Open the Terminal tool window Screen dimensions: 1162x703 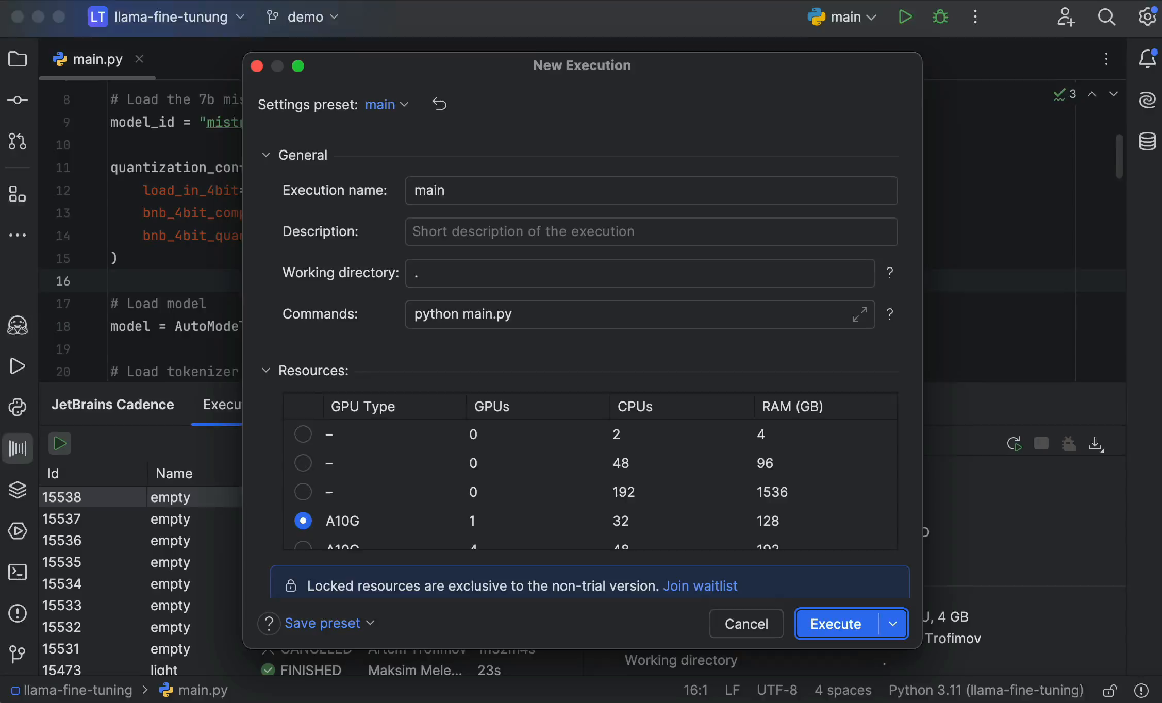point(18,572)
